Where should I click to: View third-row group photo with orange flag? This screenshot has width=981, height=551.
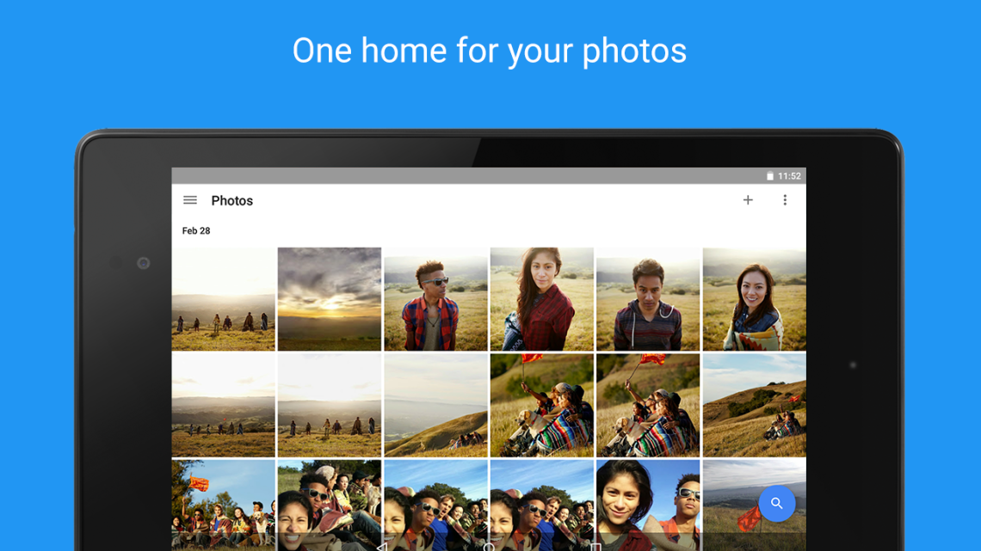tap(224, 505)
